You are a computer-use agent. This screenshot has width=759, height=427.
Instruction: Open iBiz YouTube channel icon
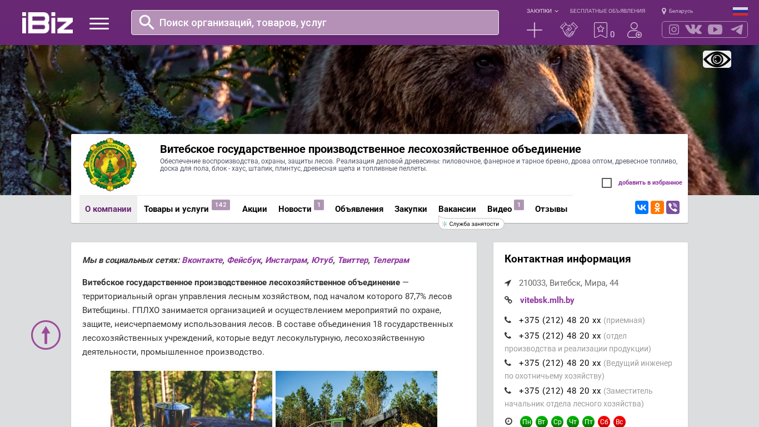coord(715,29)
